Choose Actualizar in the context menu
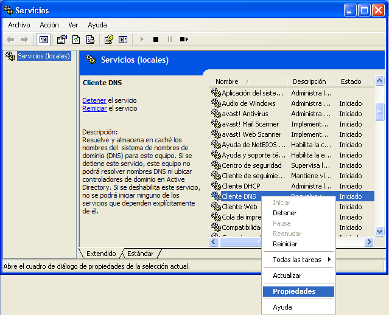The image size is (389, 315). (298, 275)
